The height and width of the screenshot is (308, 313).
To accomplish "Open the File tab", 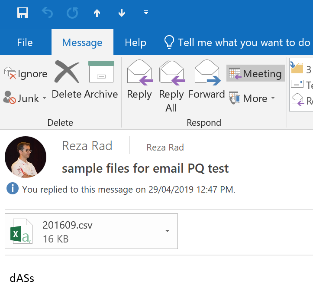I will (25, 43).
